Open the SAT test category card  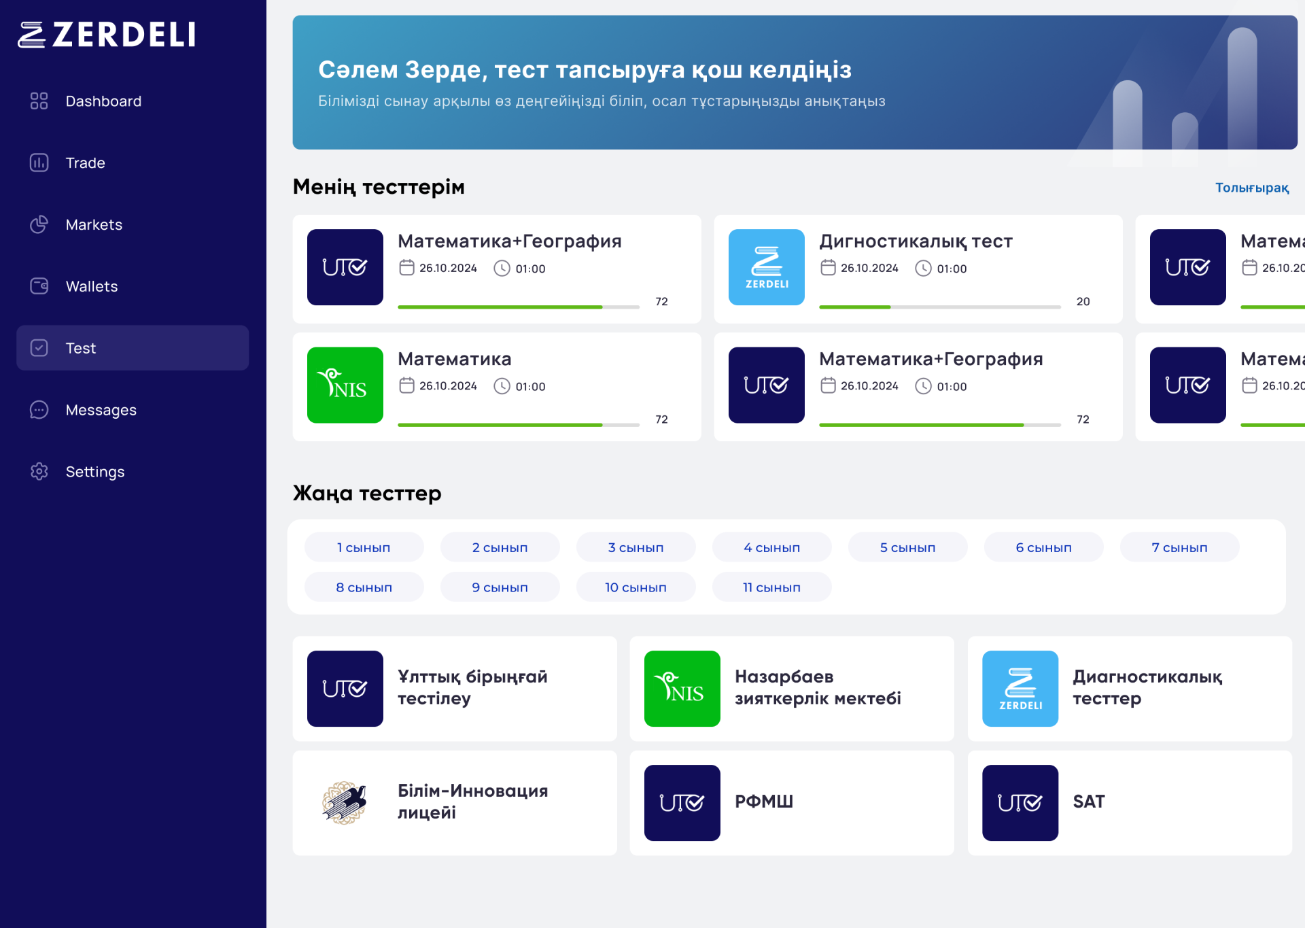coord(1129,803)
